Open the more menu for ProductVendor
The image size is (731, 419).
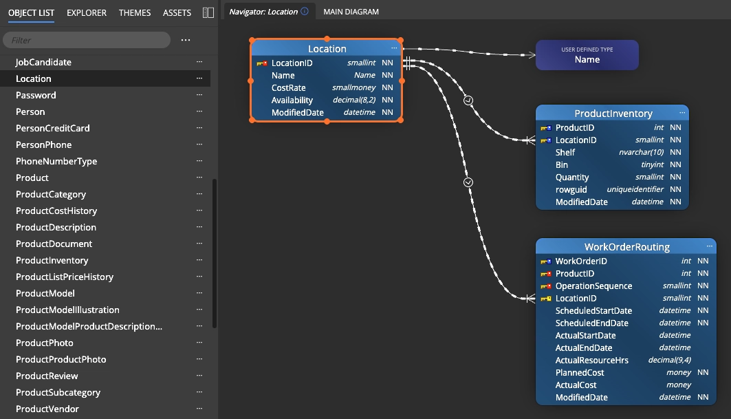pos(199,409)
